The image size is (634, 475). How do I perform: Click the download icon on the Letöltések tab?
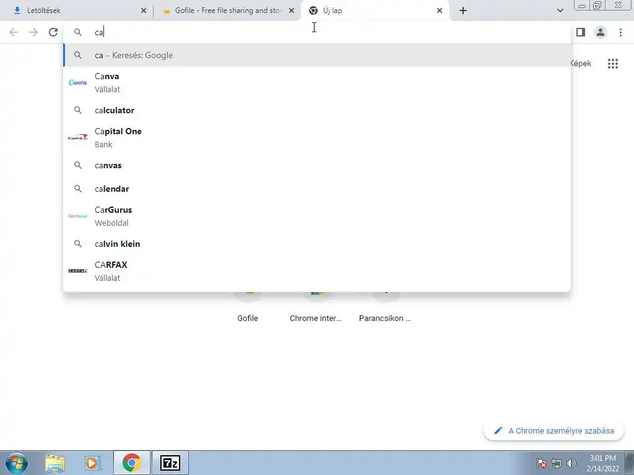17,11
